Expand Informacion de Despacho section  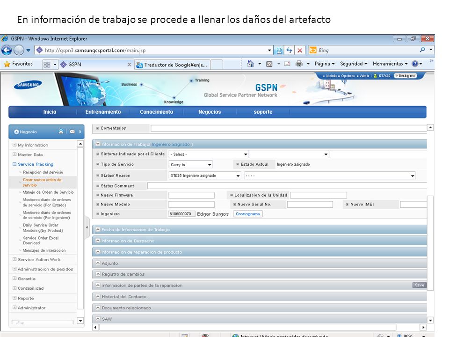point(98,241)
